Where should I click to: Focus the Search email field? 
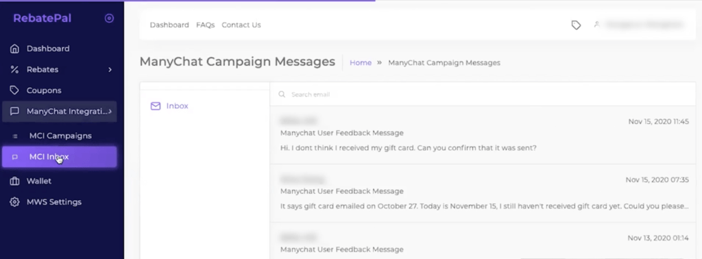point(483,95)
